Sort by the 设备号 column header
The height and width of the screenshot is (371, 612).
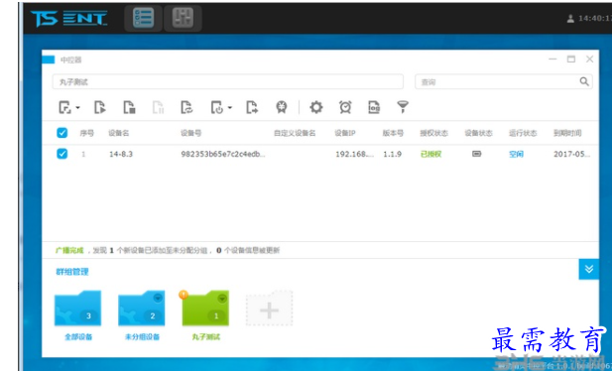tap(190, 133)
